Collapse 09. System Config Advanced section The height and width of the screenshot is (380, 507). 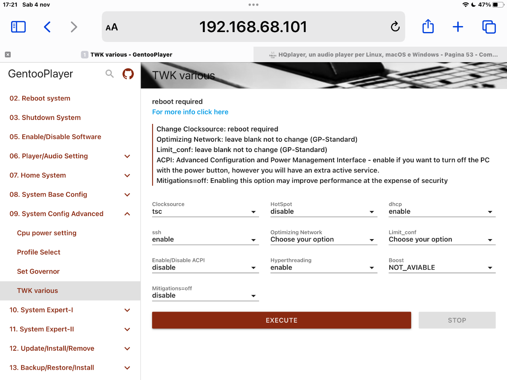point(70,214)
